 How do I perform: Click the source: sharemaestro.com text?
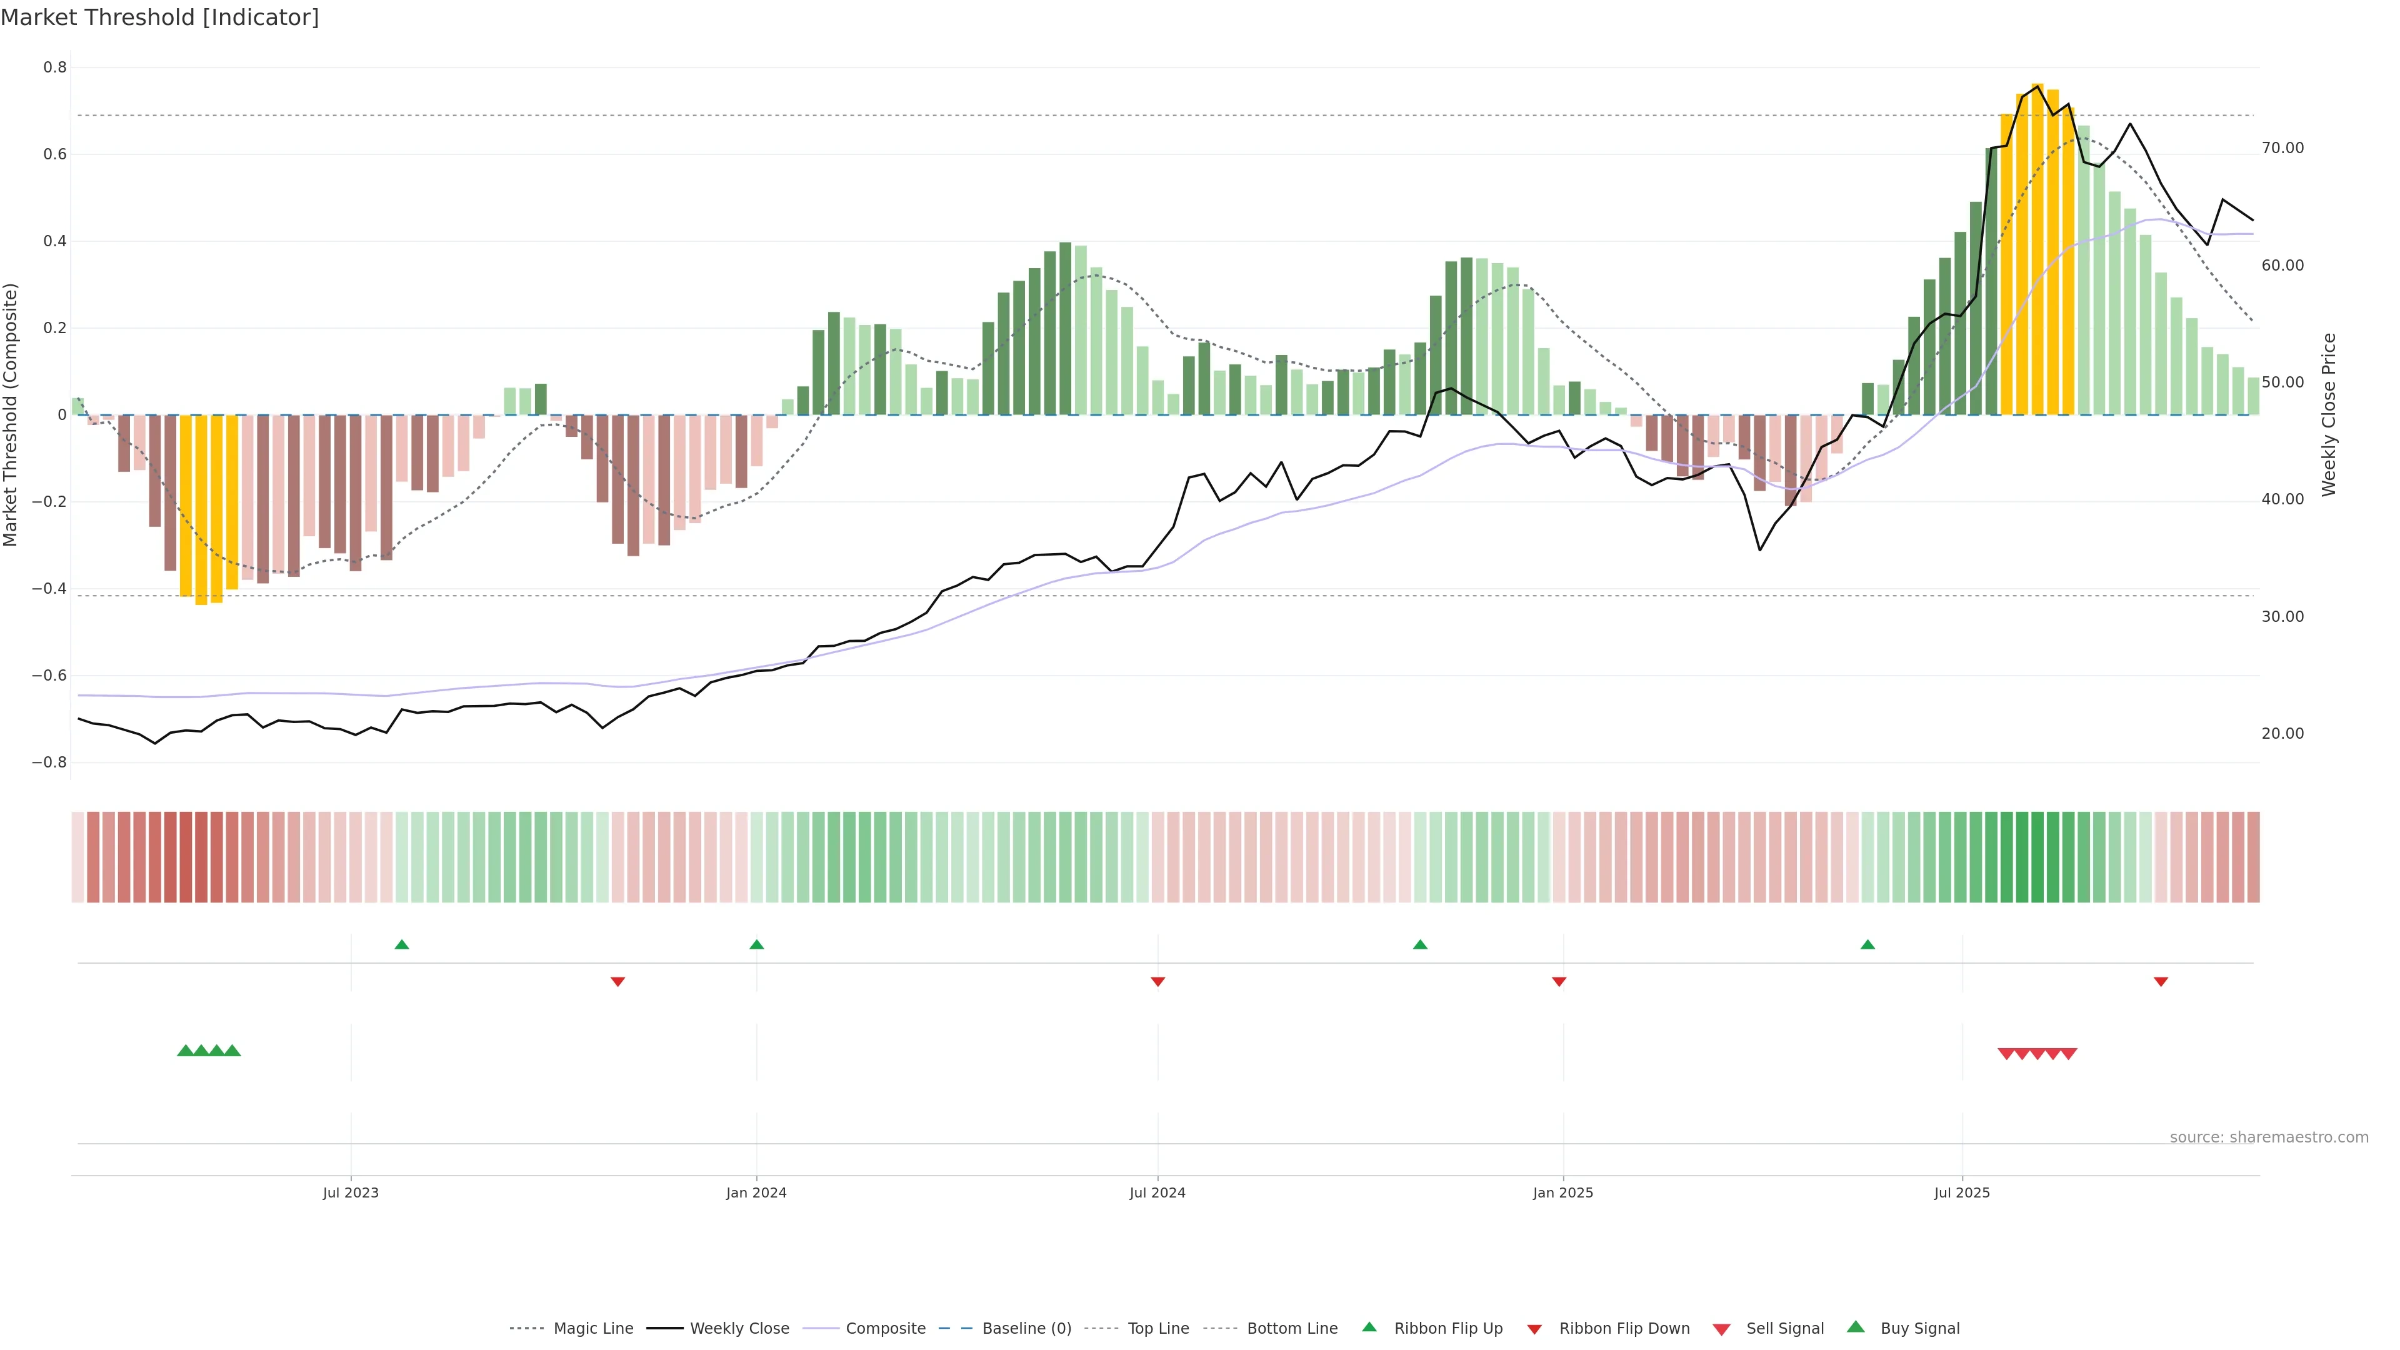pos(2269,1137)
